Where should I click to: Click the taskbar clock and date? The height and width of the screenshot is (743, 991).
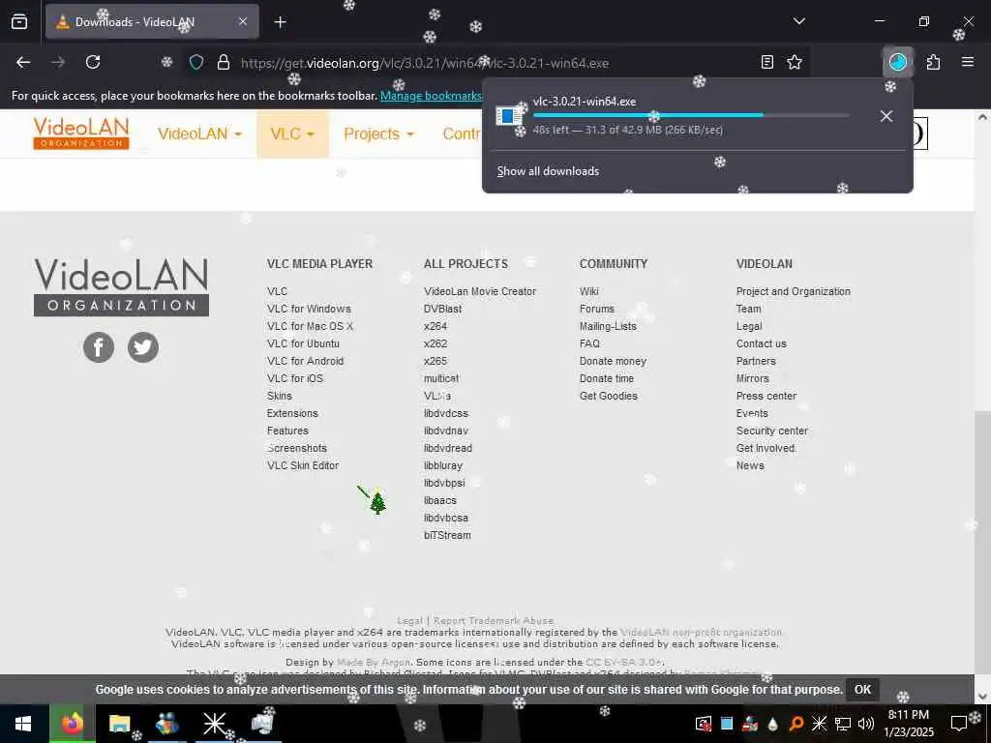click(x=909, y=724)
